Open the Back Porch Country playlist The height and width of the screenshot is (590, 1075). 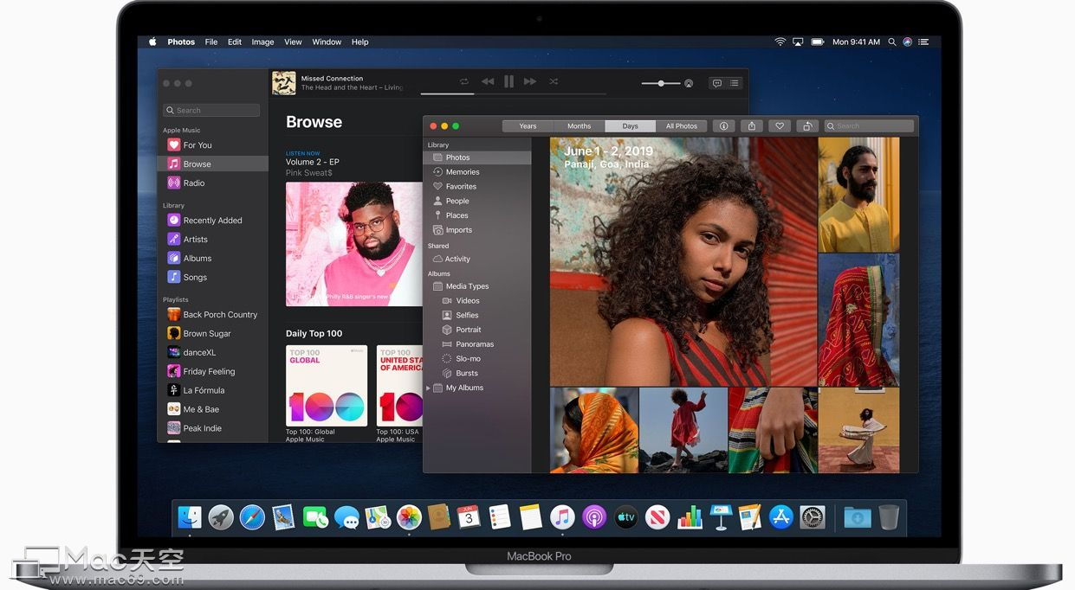coord(212,315)
